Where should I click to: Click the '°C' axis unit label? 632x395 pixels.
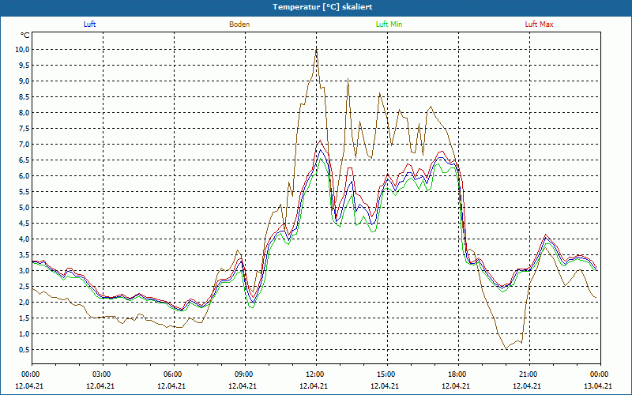(25, 36)
